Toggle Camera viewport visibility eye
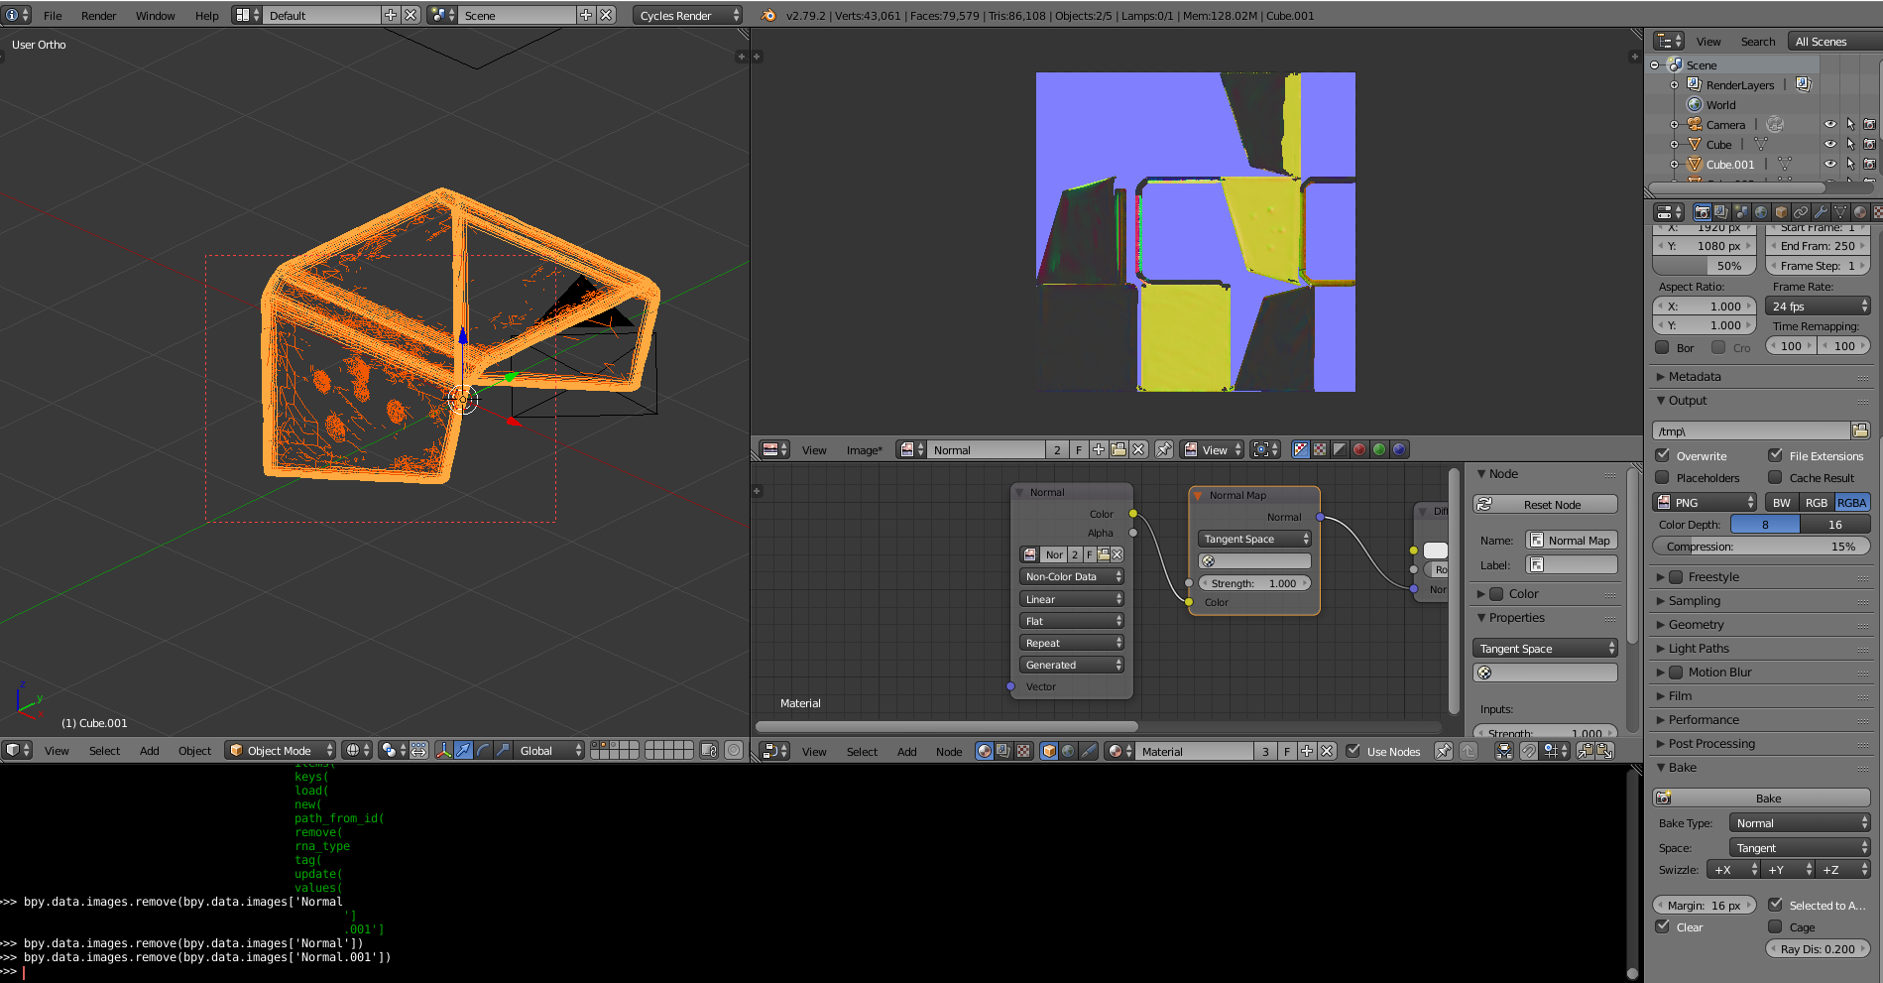Image resolution: width=1883 pixels, height=983 pixels. click(x=1830, y=124)
